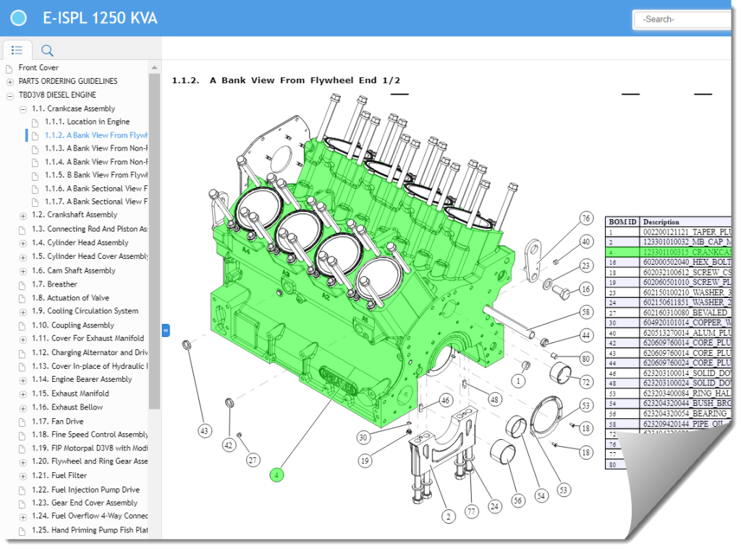The image size is (741, 549).
Task: Click the Search input field
Action: coord(684,20)
